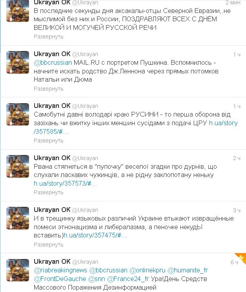Open the h.ua/story/357475 link
The width and height of the screenshot is (246, 292).
(x=95, y=235)
